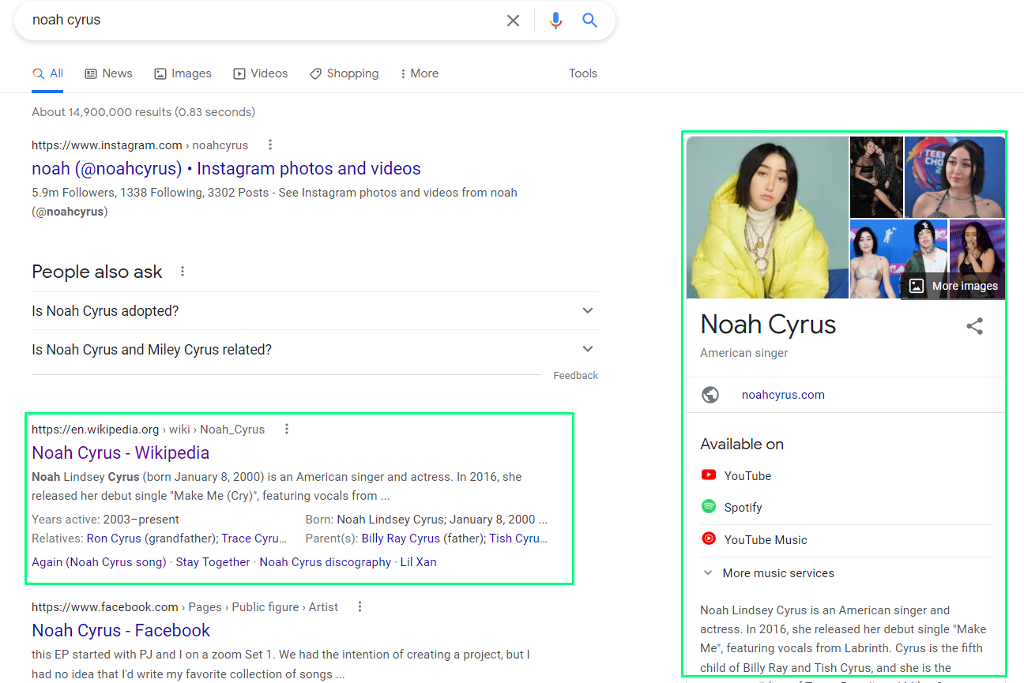Open search Tools
Screen dimensions: 1024x683
pos(583,73)
